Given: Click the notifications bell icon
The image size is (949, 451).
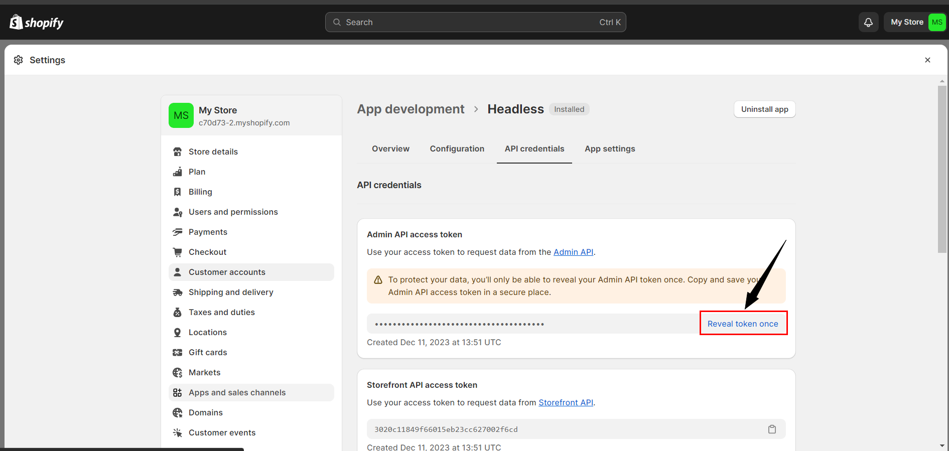Looking at the screenshot, I should click(868, 22).
